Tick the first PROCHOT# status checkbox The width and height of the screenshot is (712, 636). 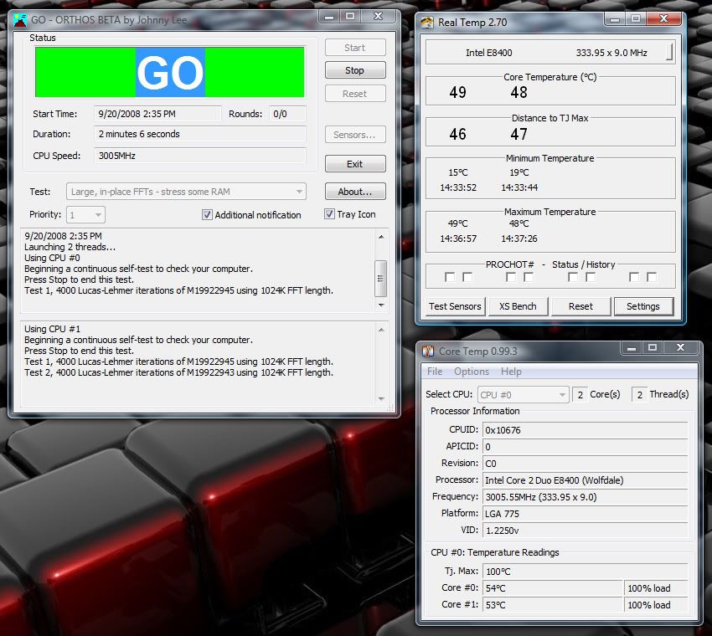(x=450, y=277)
